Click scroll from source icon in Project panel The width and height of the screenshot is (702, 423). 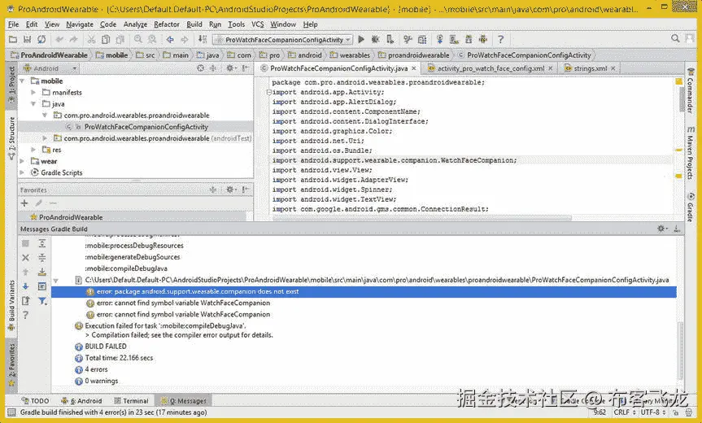tap(201, 68)
